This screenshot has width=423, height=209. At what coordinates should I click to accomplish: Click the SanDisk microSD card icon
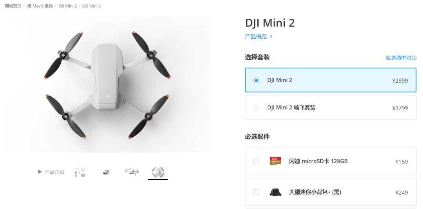coord(275,161)
